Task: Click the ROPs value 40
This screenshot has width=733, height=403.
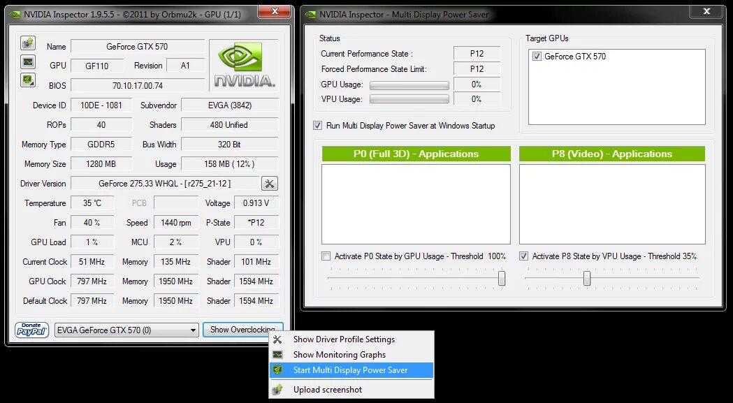Action: [101, 125]
